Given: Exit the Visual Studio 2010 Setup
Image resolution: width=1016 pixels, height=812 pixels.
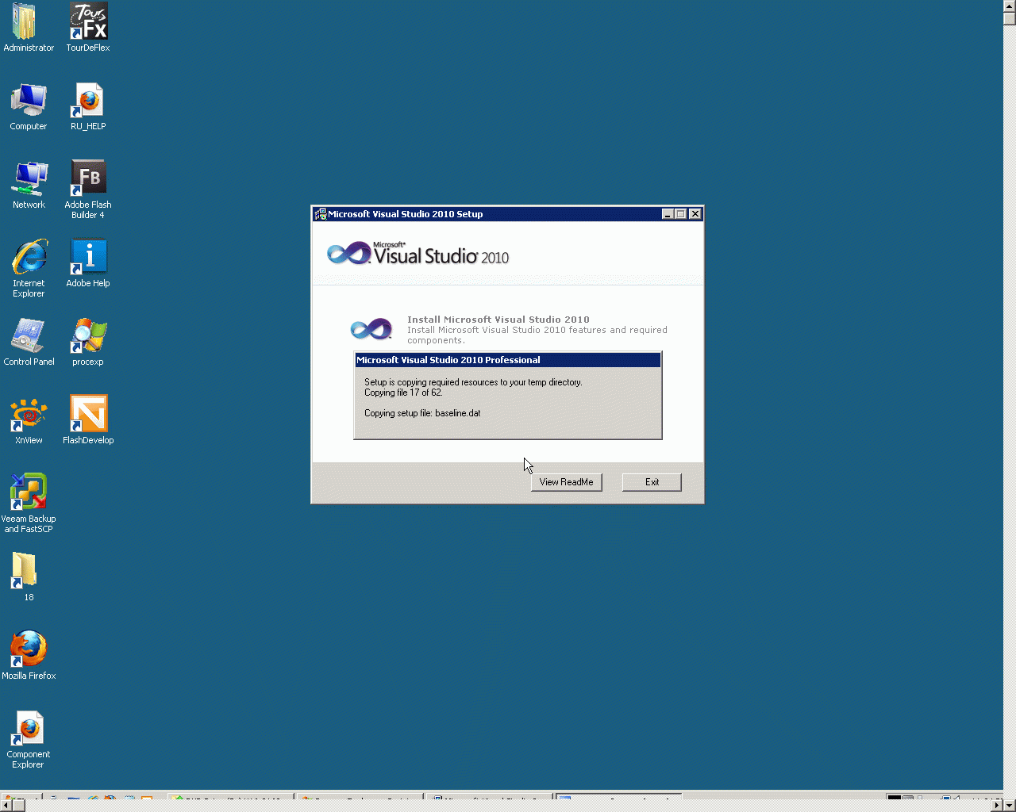Looking at the screenshot, I should tap(652, 482).
